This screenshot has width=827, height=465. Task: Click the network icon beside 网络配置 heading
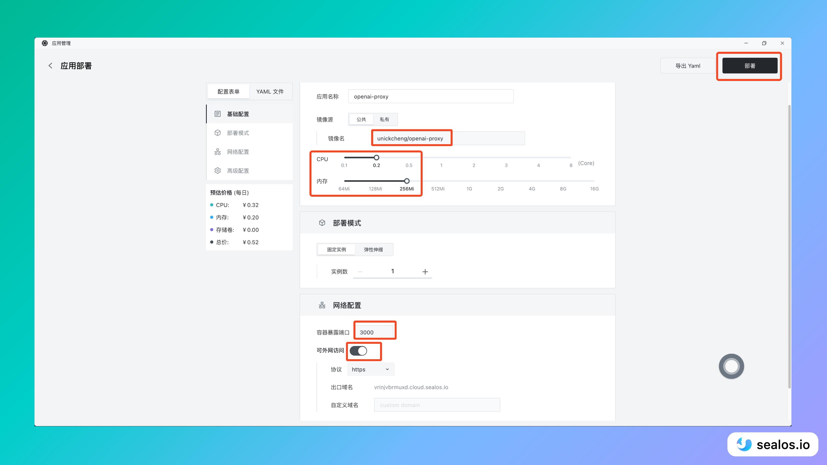[x=322, y=305]
